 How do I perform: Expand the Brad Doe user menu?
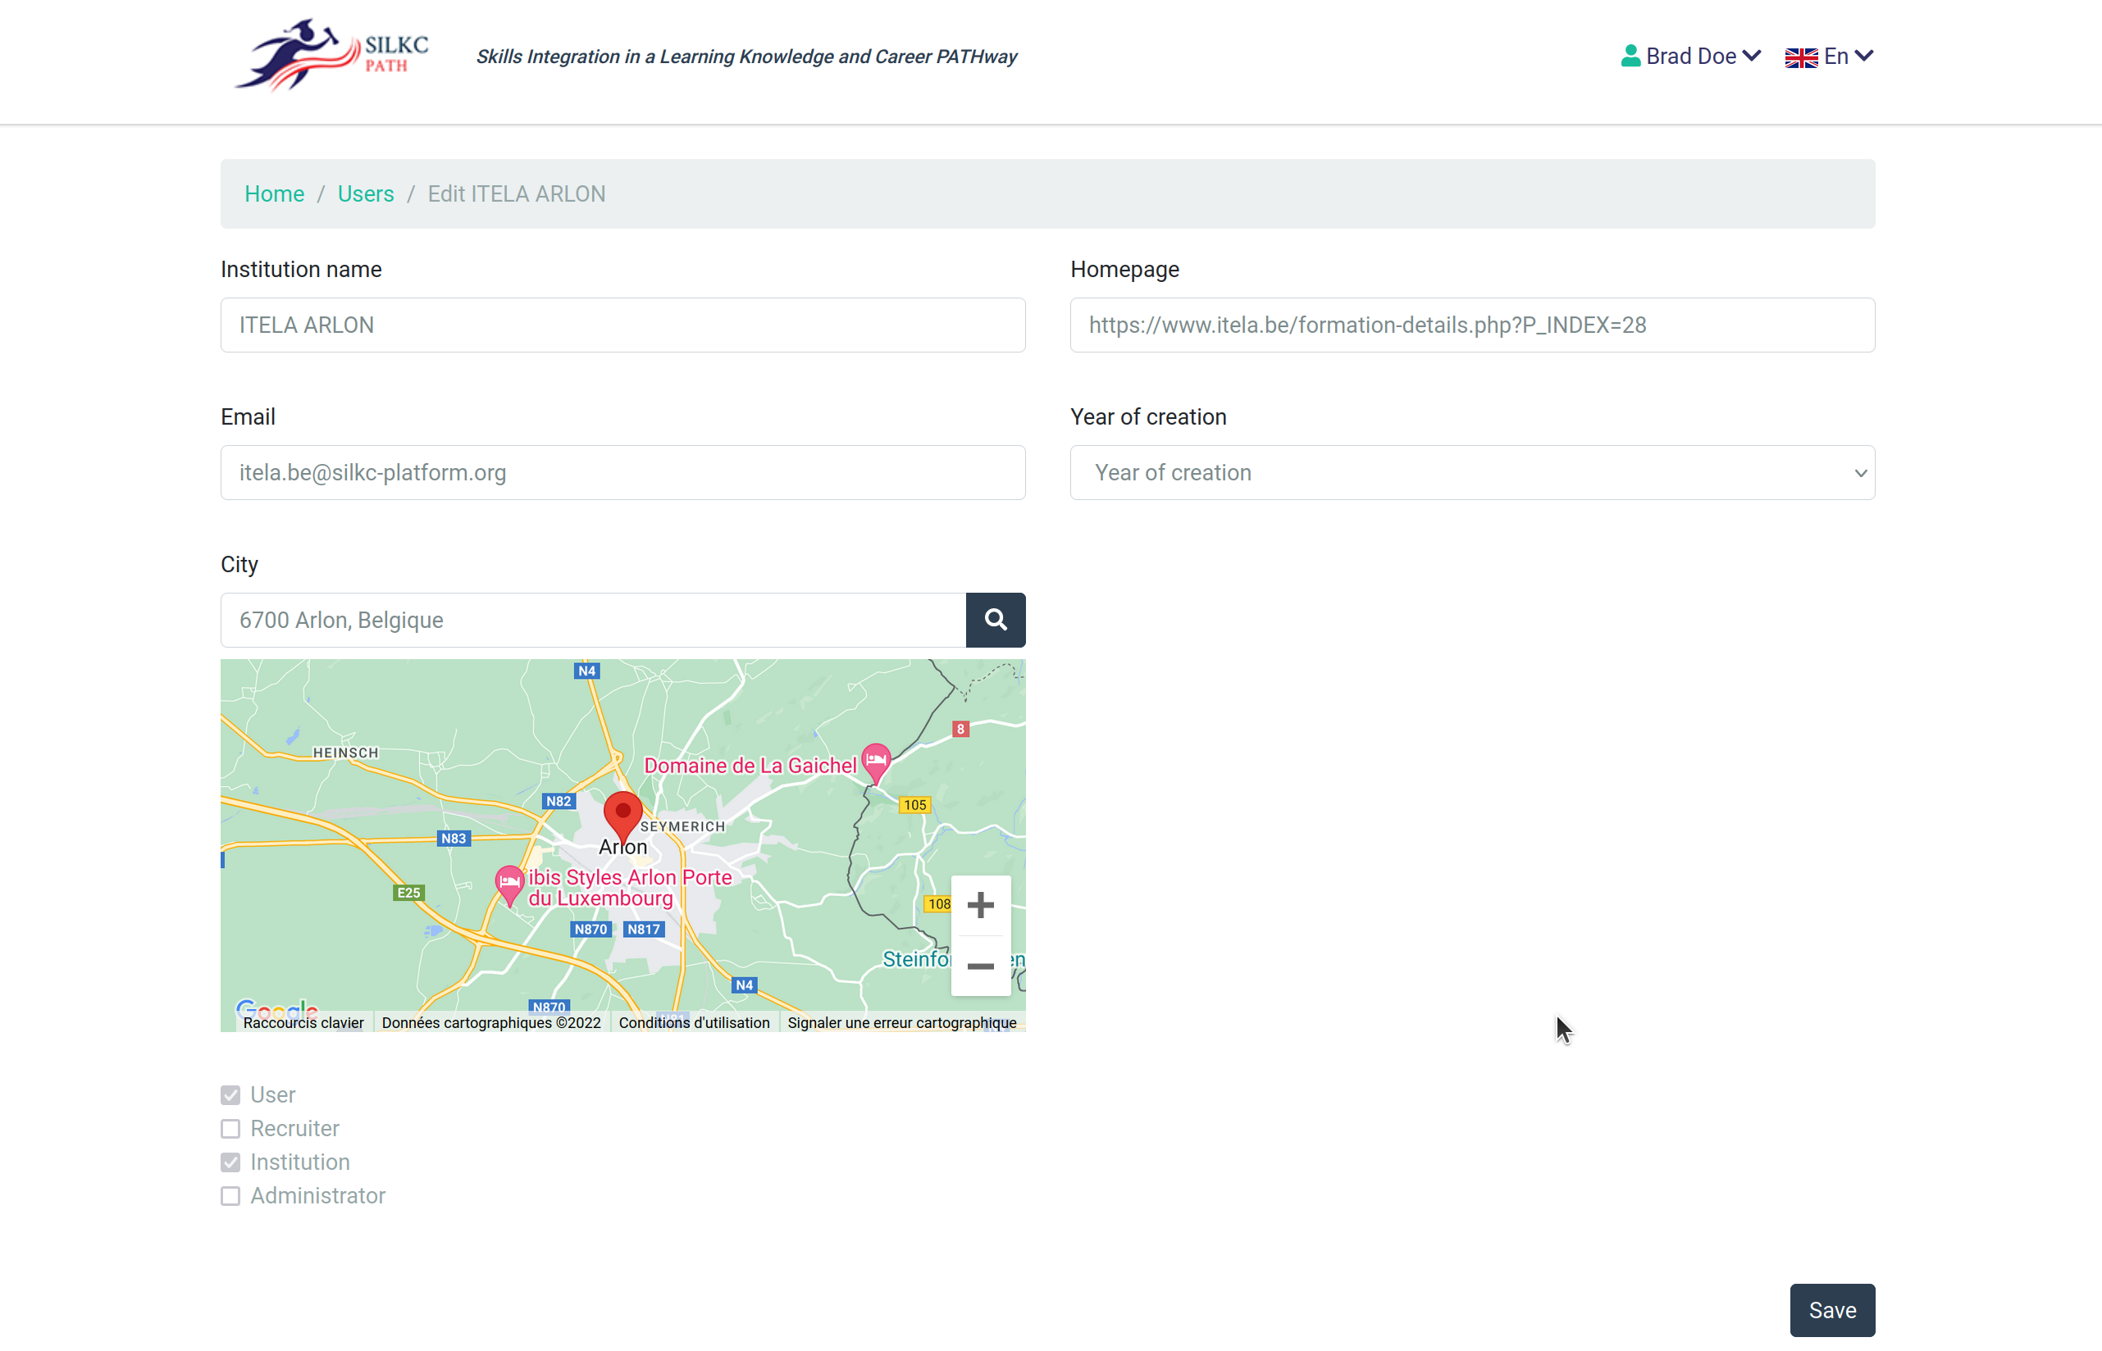coord(1690,56)
